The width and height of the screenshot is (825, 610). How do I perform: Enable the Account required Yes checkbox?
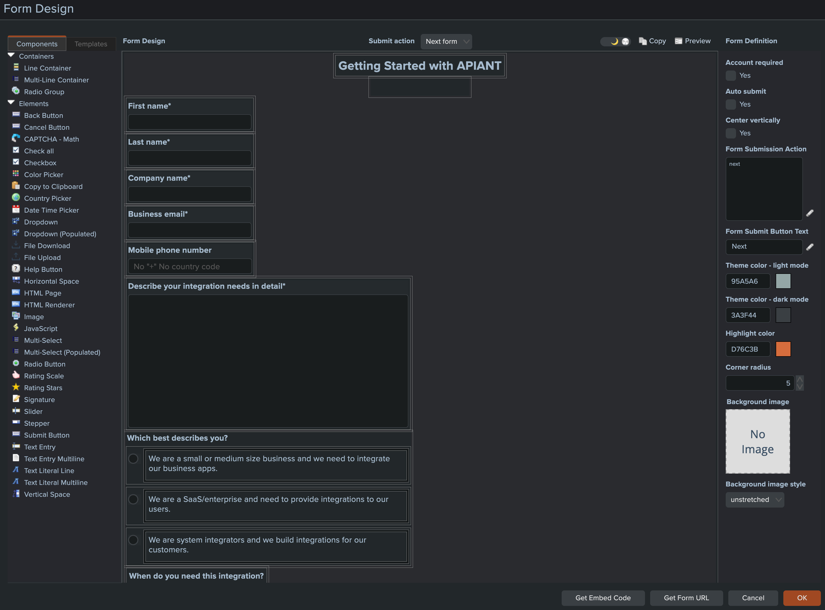pos(731,75)
